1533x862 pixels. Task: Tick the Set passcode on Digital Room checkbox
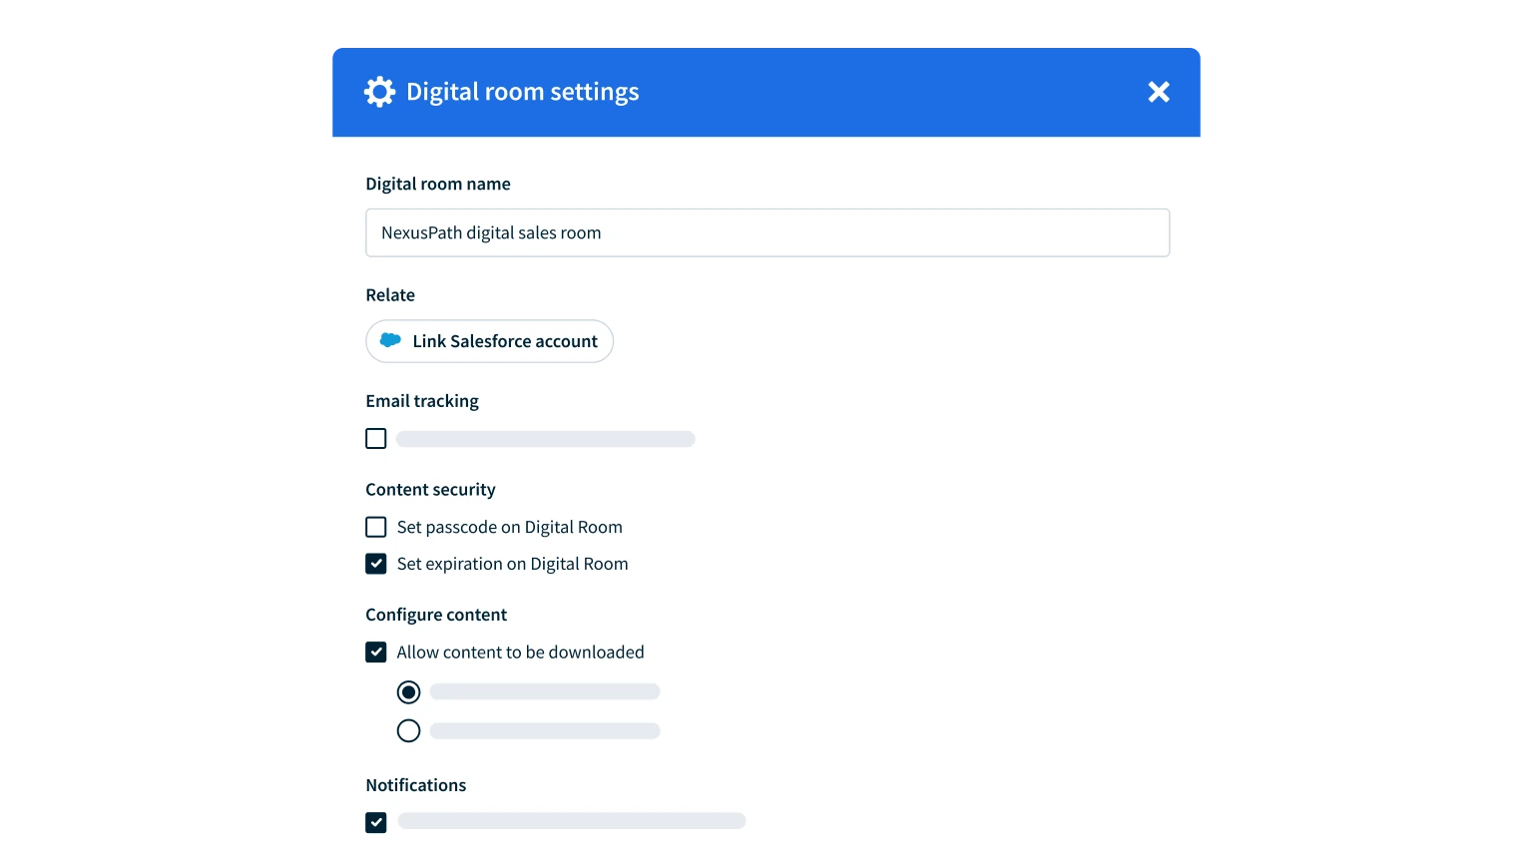(x=376, y=527)
